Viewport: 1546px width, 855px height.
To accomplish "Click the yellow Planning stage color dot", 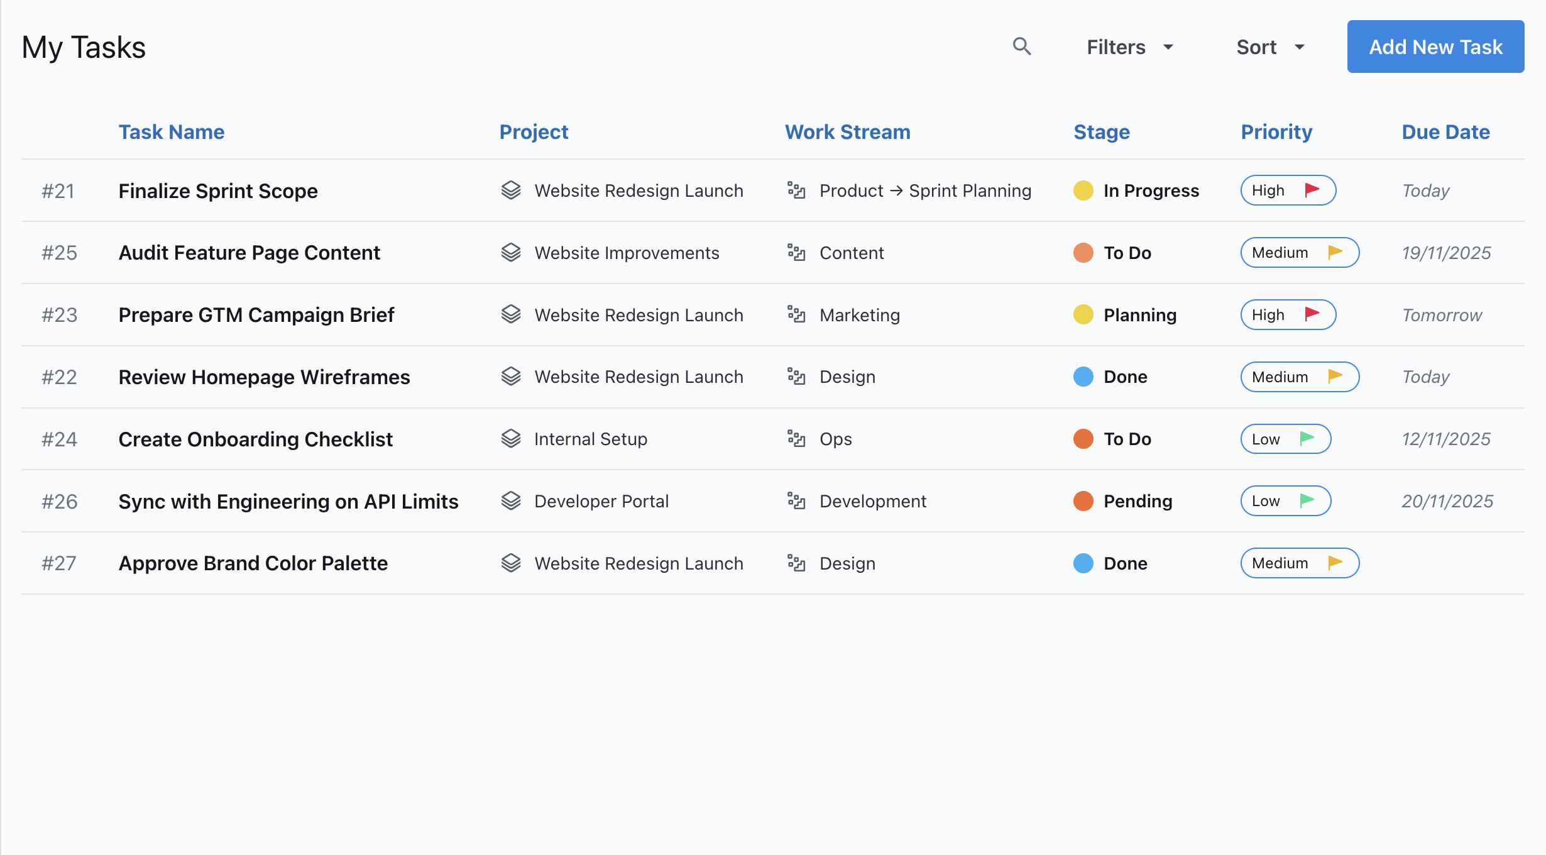I will pyautogui.click(x=1083, y=314).
